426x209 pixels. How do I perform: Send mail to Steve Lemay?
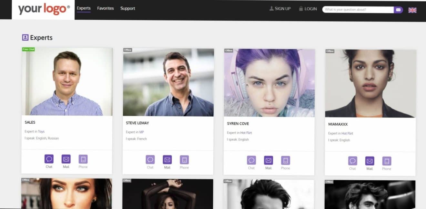click(167, 160)
